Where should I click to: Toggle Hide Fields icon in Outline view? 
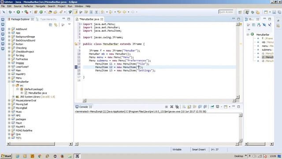(x=264, y=25)
